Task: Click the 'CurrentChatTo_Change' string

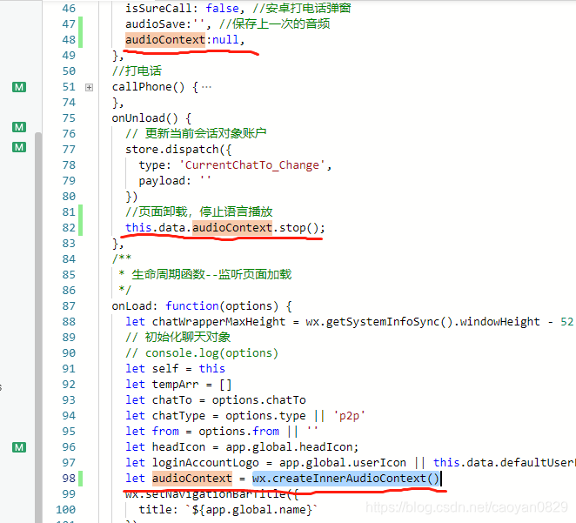Action: (x=252, y=165)
